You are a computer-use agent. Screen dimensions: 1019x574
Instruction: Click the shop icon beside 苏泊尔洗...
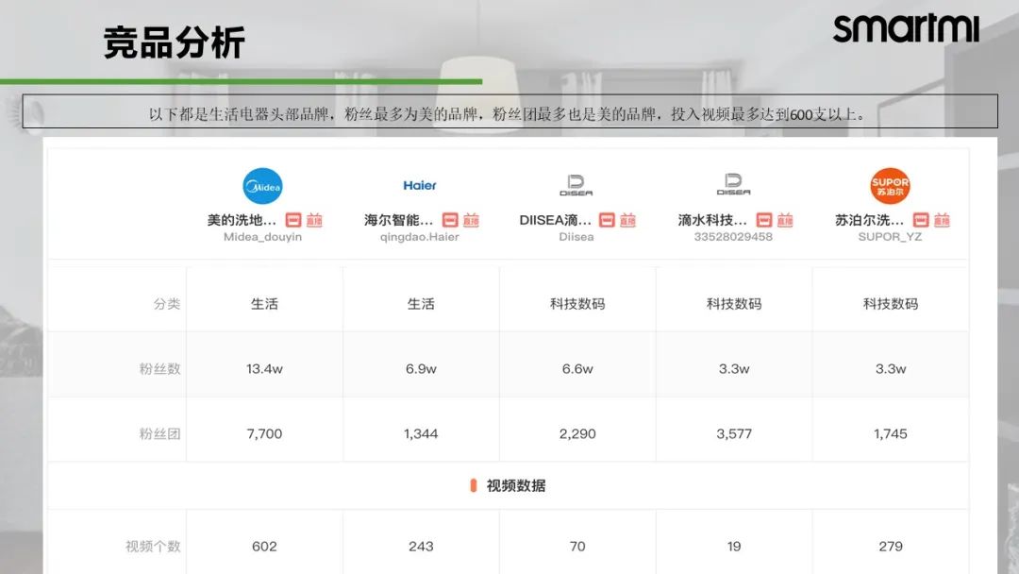click(x=921, y=220)
